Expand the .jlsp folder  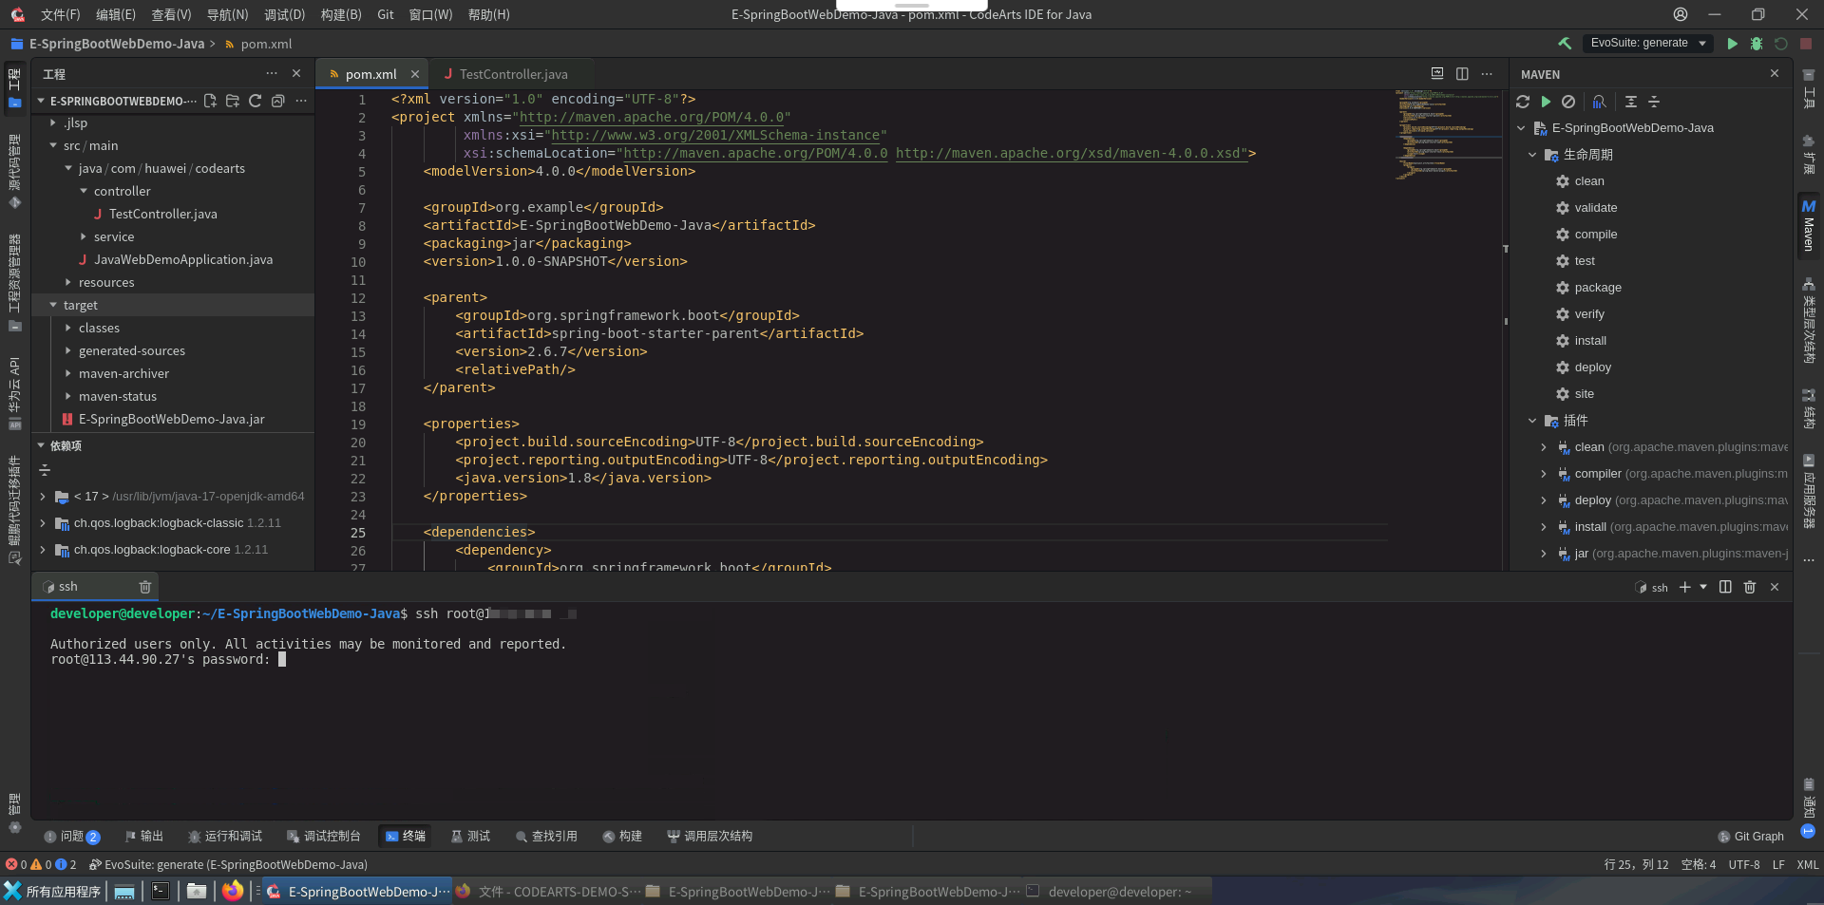point(53,123)
